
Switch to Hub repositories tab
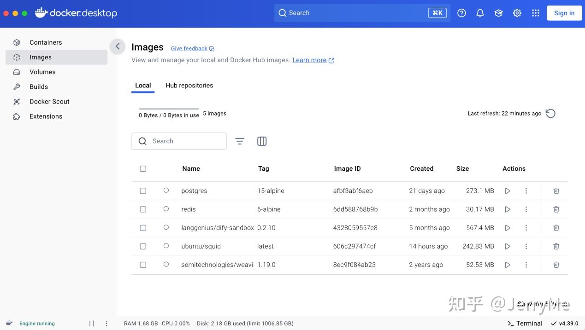[189, 86]
